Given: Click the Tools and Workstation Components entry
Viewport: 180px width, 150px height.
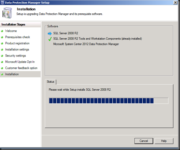Looking at the screenshot, I should point(98,39).
